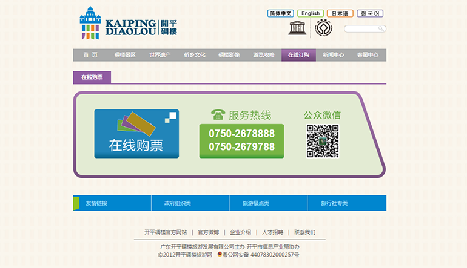Click the 服务热线 heading text
Viewport: 467px width, 268px height.
(250, 115)
